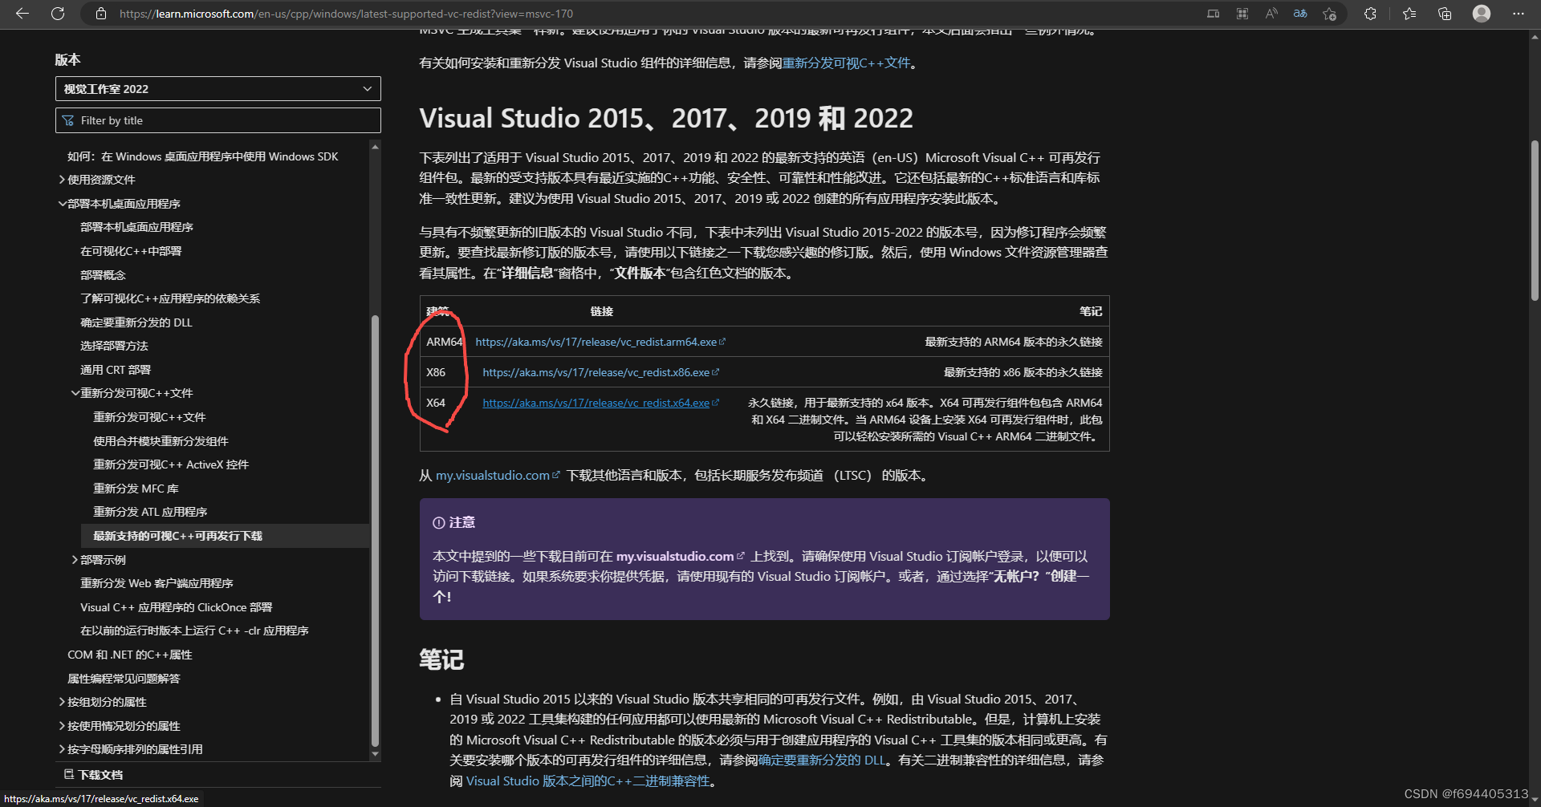Click 下载文档 to download the PDF
The width and height of the screenshot is (1541, 807).
tap(100, 775)
